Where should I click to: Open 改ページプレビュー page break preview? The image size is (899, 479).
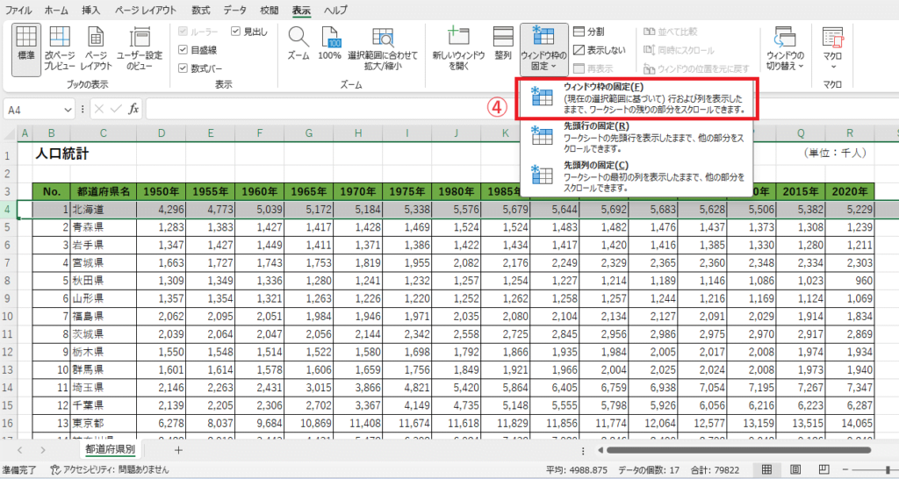60,49
